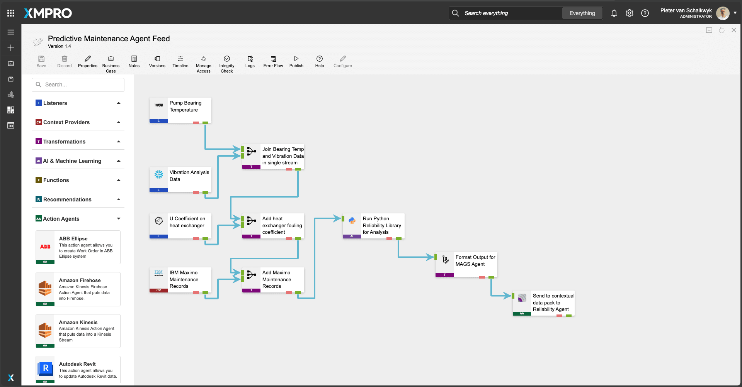Toggle the hamburger navigation menu

(11, 32)
